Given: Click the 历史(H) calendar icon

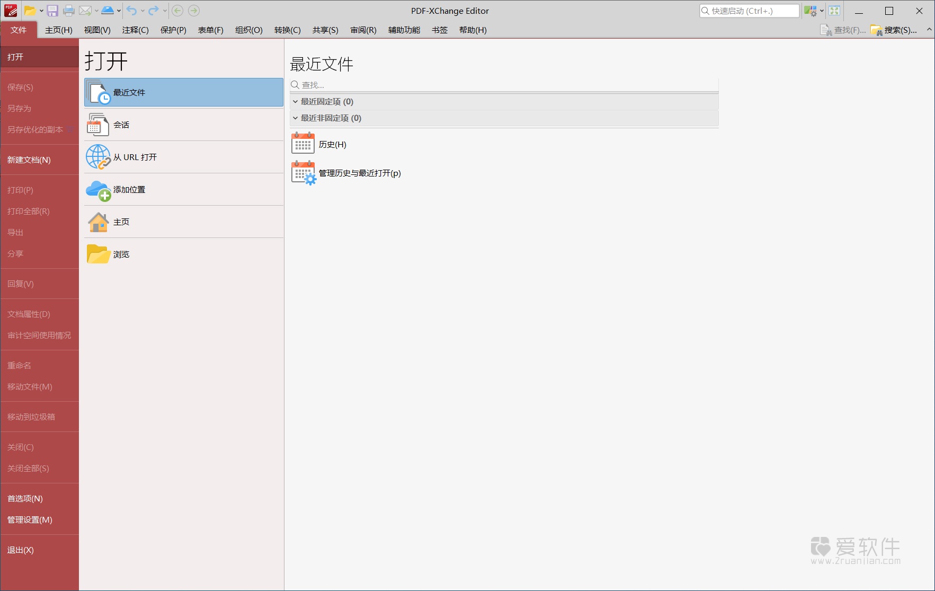Looking at the screenshot, I should [303, 143].
